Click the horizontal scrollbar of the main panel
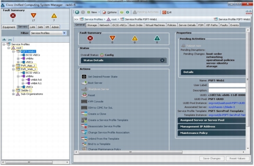The width and height of the screenshot is (254, 166). click(x=131, y=152)
